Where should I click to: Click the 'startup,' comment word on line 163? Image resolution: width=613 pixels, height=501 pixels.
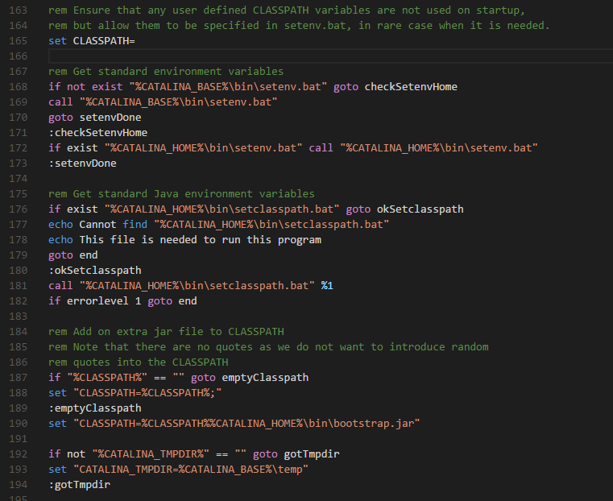tap(501, 10)
